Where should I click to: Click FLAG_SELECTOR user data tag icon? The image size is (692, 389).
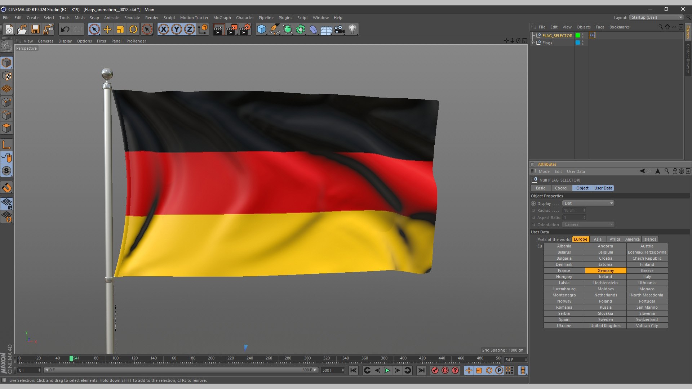point(592,35)
